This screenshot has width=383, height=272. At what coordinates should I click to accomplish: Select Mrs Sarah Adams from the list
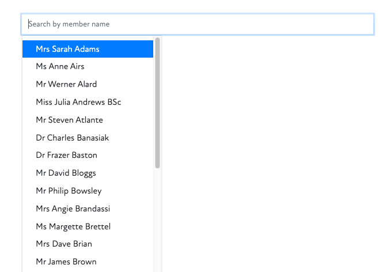tap(88, 49)
